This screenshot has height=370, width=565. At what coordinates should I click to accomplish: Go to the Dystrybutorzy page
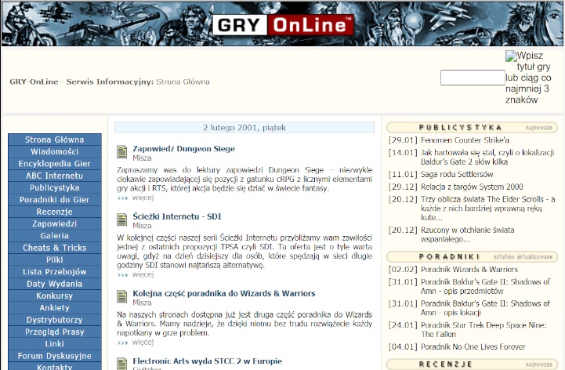[54, 320]
